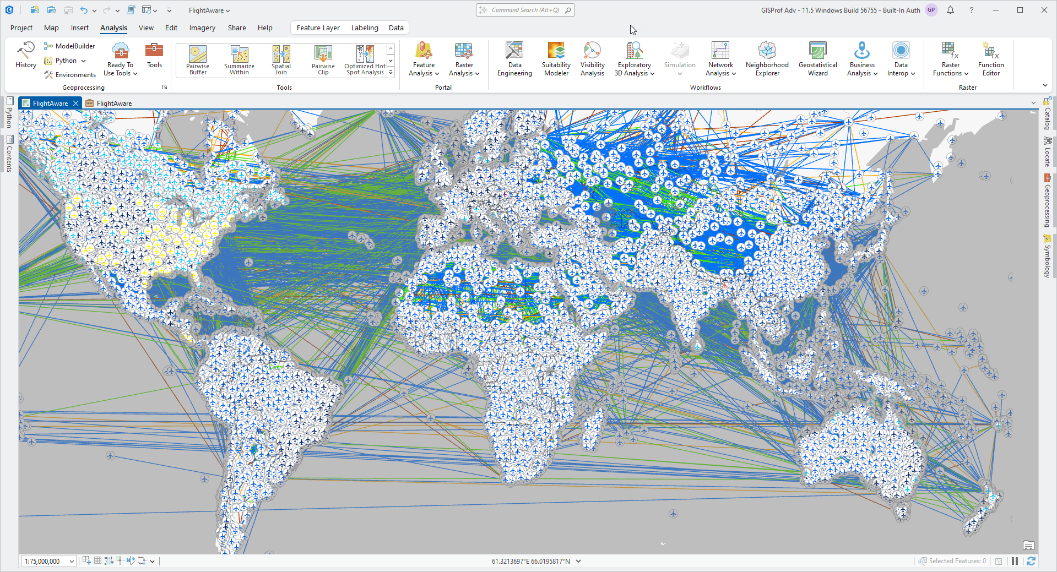Open the Spatial Join tool

280,59
